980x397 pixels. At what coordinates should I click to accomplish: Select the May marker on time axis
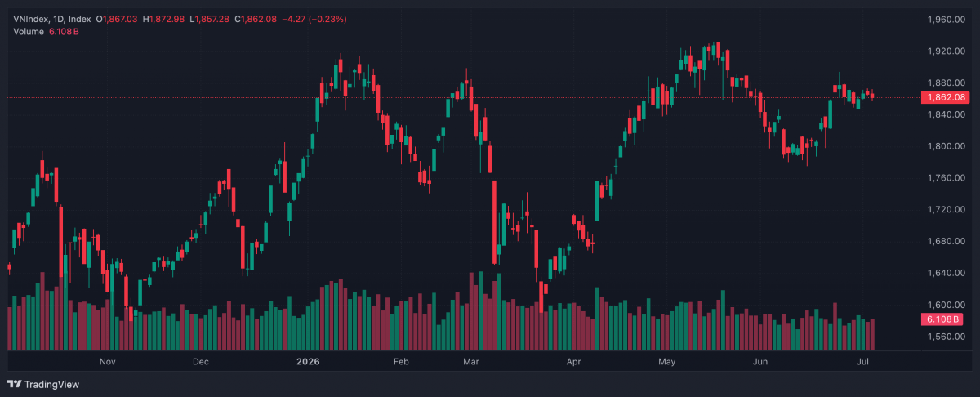[668, 360]
